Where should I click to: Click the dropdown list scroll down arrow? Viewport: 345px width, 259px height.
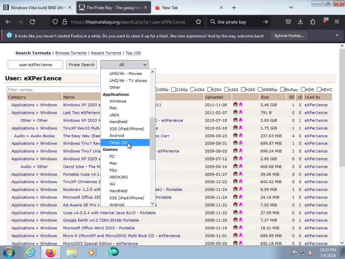coord(153,204)
